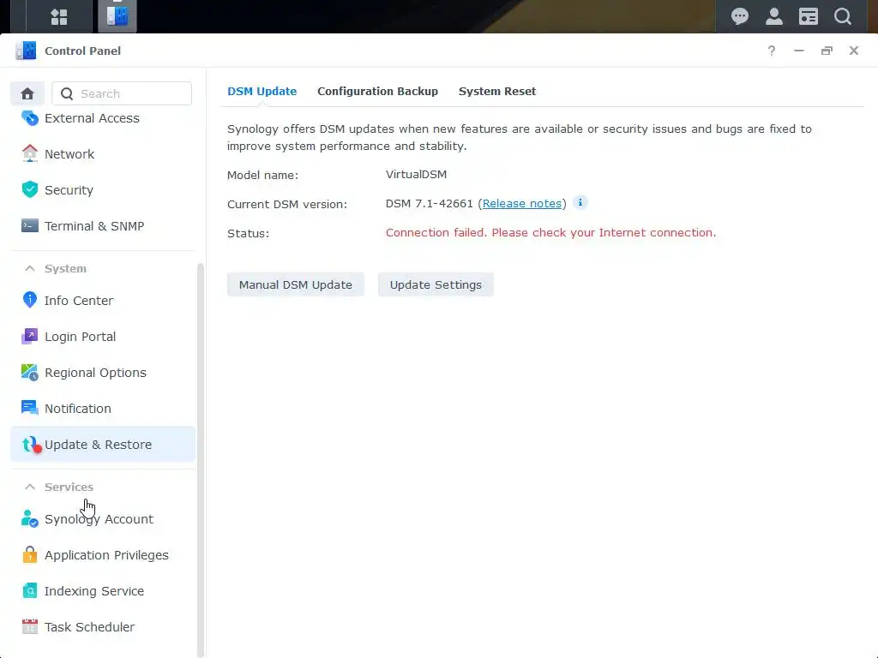Open the user account options icon

click(x=774, y=16)
